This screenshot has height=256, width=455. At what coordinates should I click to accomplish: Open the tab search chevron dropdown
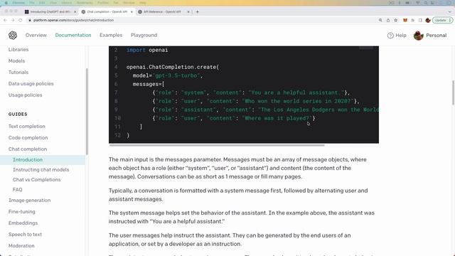pyautogui.click(x=449, y=12)
